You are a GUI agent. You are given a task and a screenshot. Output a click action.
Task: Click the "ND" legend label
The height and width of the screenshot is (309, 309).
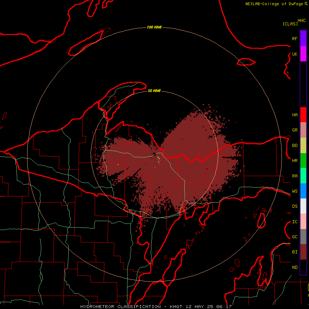point(295,267)
